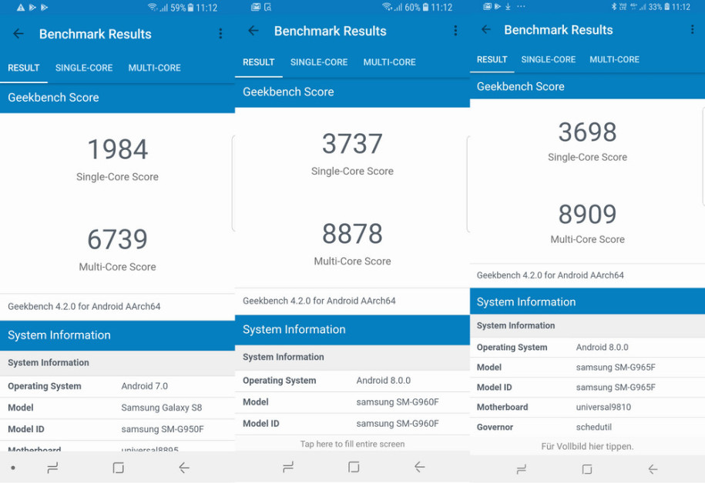
Task: Tap the 6739 multi-core score
Action: click(x=117, y=239)
